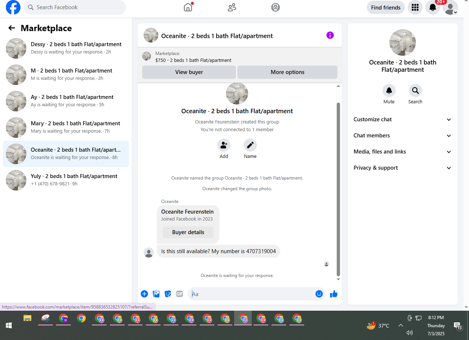469x340 pixels.
Task: Open account profile avatar menu
Action: pos(450,7)
